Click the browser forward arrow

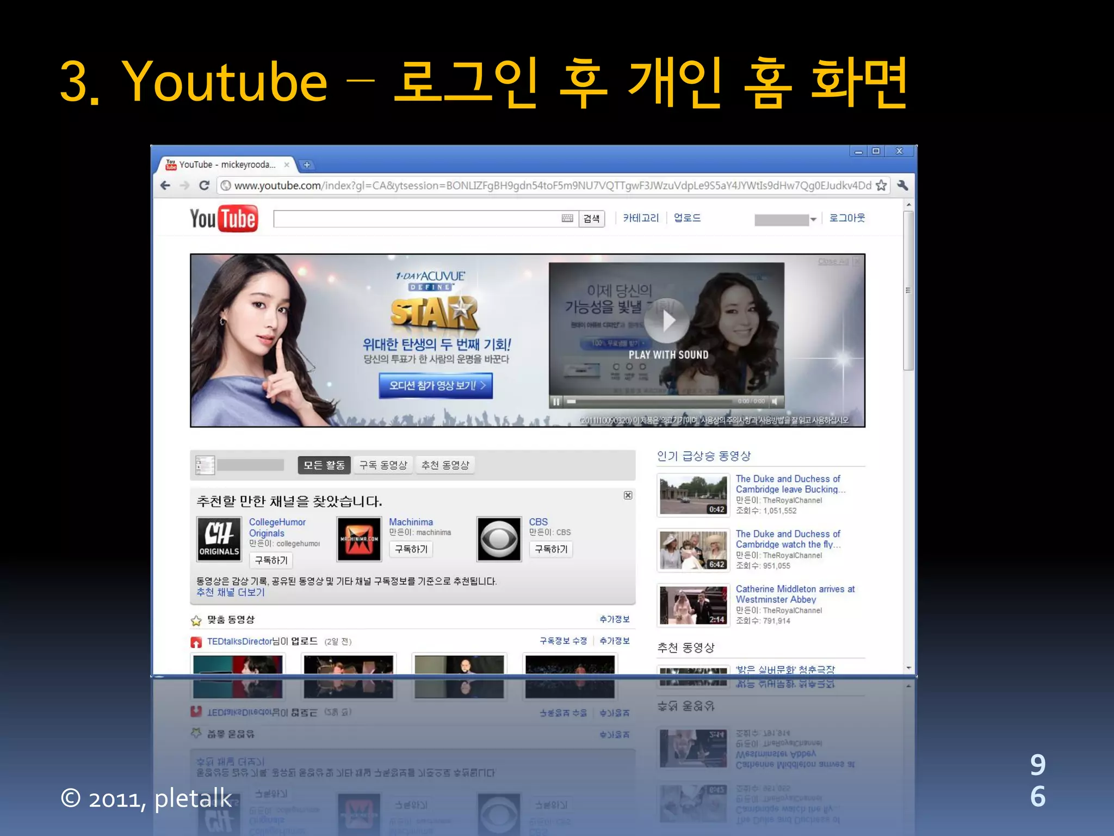185,186
